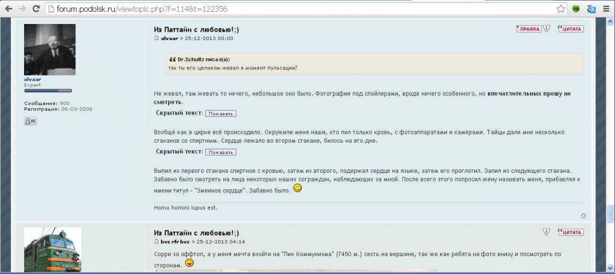Reload the forum page
This screenshot has width=615, height=274.
tap(36, 9)
